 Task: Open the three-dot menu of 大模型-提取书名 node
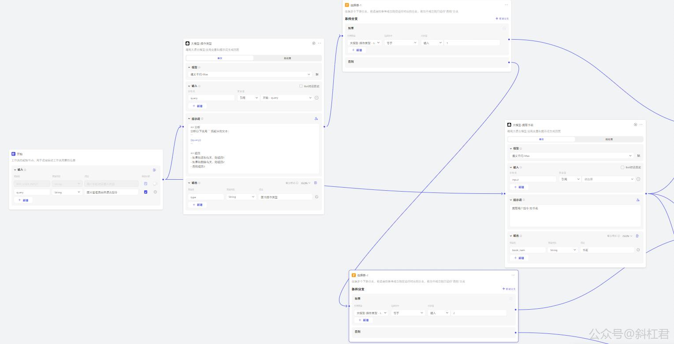(641, 125)
